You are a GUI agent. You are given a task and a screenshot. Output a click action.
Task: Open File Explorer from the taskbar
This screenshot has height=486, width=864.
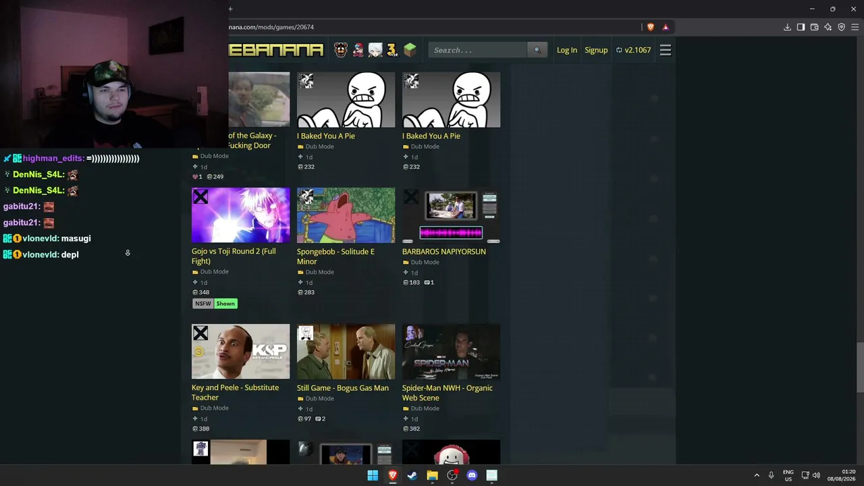[432, 475]
